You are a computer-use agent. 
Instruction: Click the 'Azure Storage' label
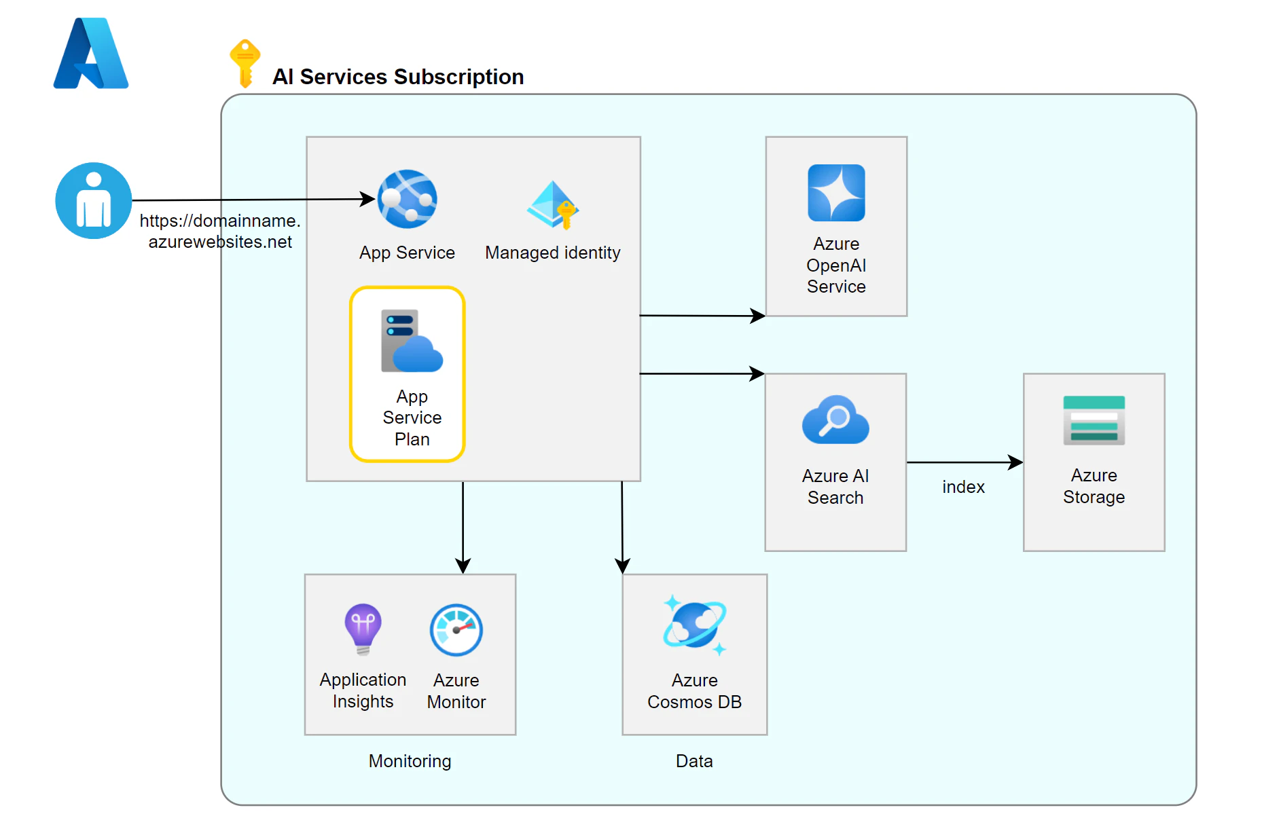1094,486
